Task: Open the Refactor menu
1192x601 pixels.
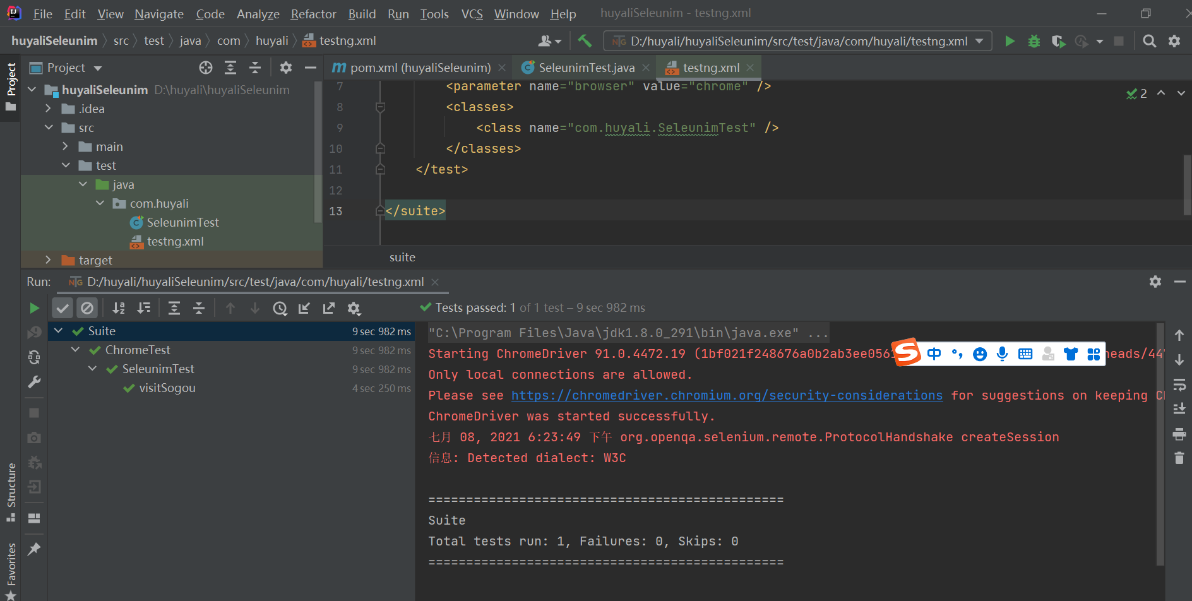Action: (313, 14)
